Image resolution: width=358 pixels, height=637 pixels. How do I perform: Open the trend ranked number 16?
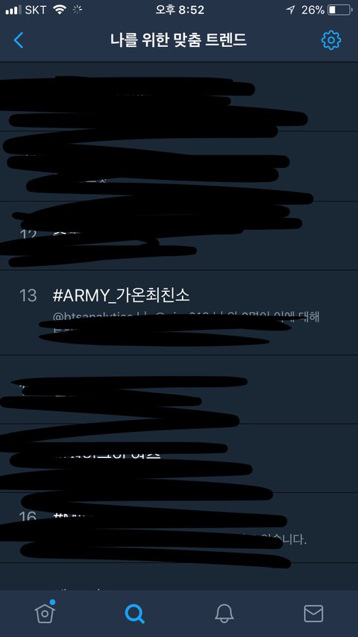179,527
